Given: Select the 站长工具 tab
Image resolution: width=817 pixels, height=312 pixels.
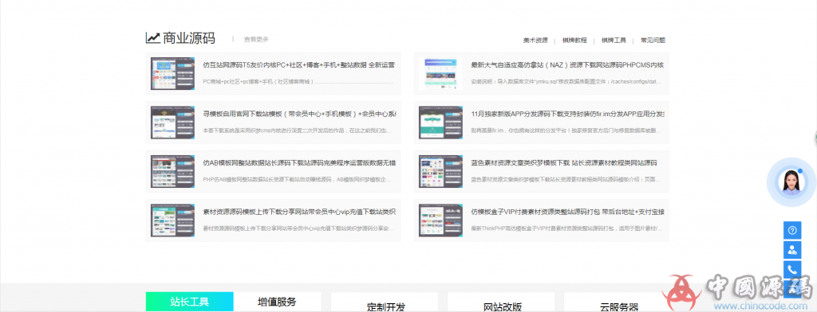Looking at the screenshot, I should pos(190,302).
